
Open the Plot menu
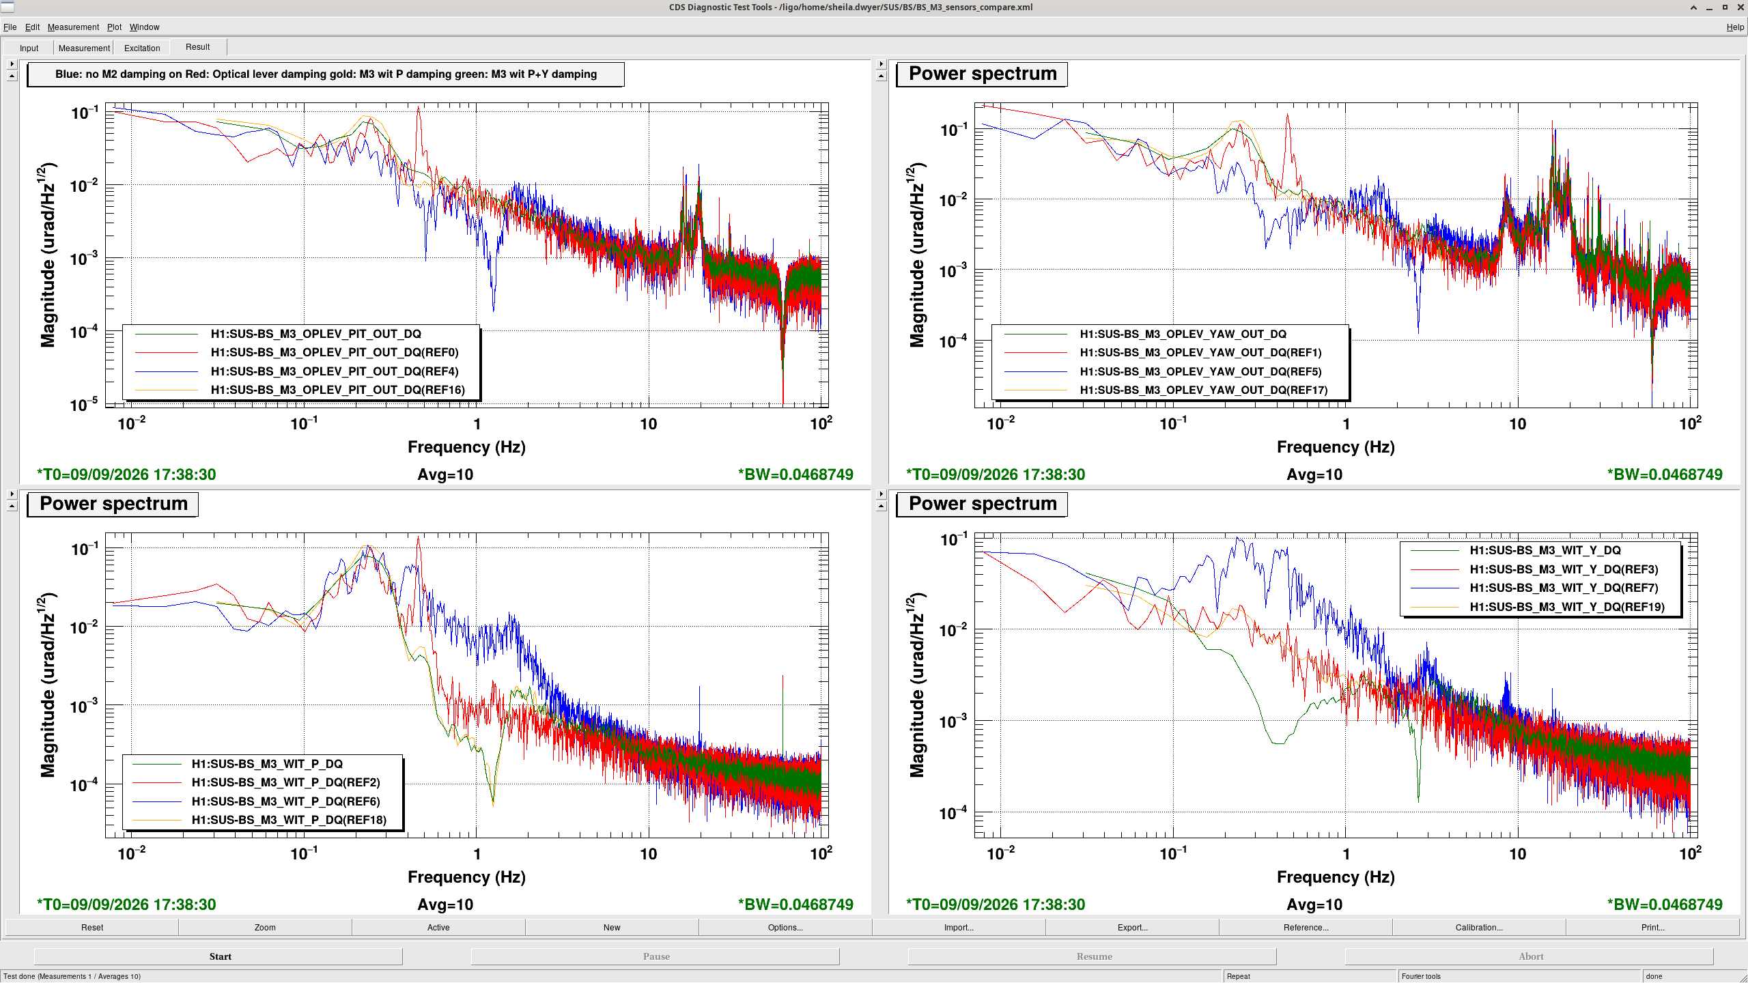tap(114, 27)
